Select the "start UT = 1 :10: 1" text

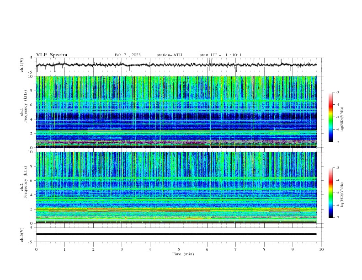tap(221, 55)
